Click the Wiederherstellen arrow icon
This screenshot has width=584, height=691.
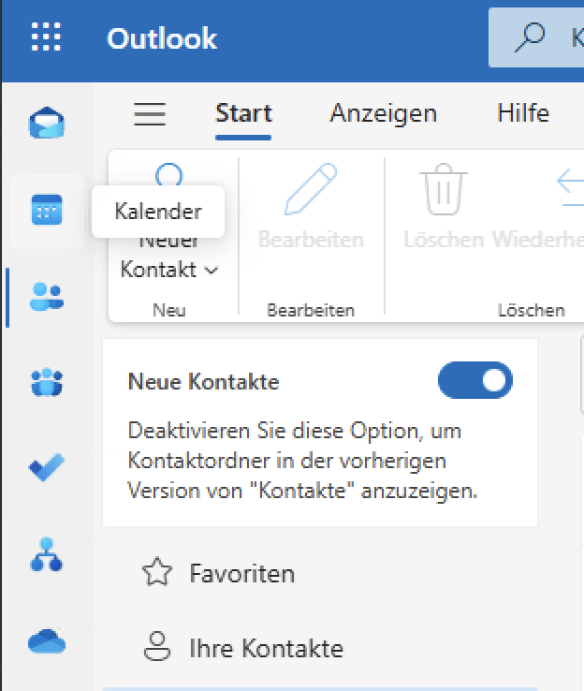tap(571, 188)
